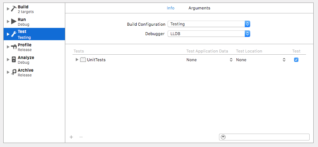318x147 pixels.
Task: Click the filter icon in search field
Action: [x=223, y=137]
